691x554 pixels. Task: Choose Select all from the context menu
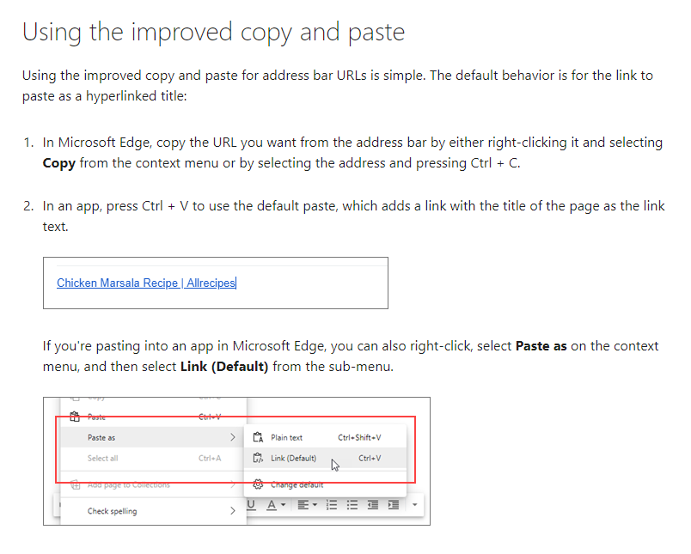[x=103, y=459]
